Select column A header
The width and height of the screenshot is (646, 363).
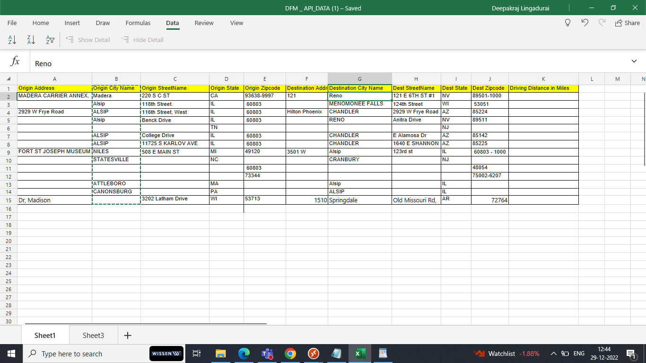coord(54,78)
